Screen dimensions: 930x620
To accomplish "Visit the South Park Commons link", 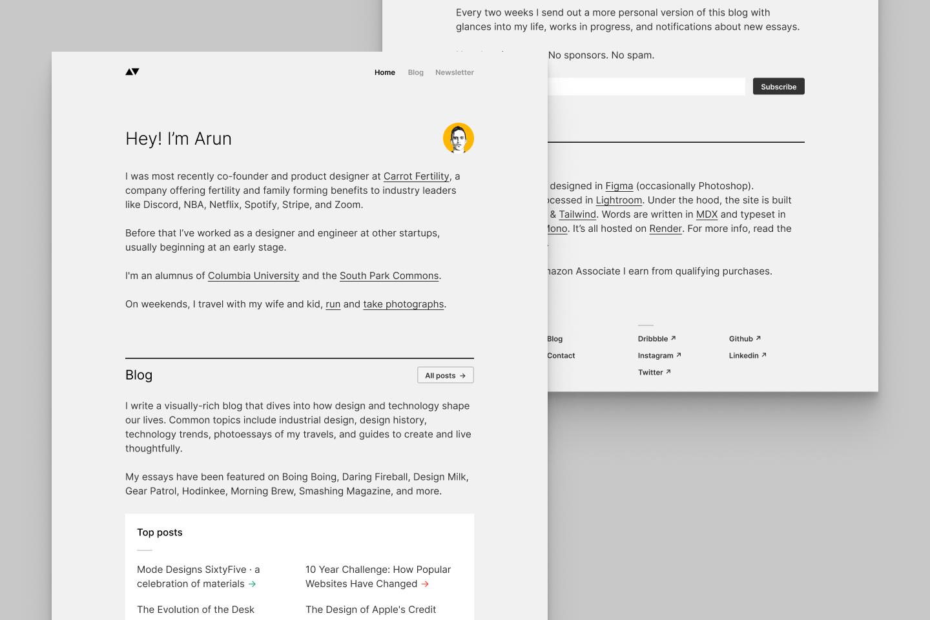I will tap(389, 276).
